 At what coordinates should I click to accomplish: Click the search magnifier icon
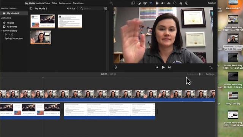(x=82, y=8)
